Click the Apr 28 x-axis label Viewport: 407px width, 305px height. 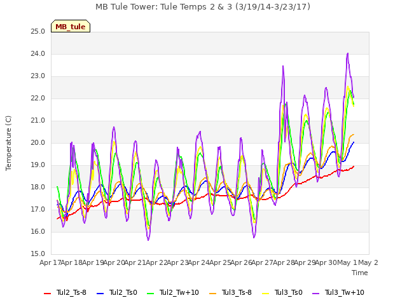pos(284,263)
